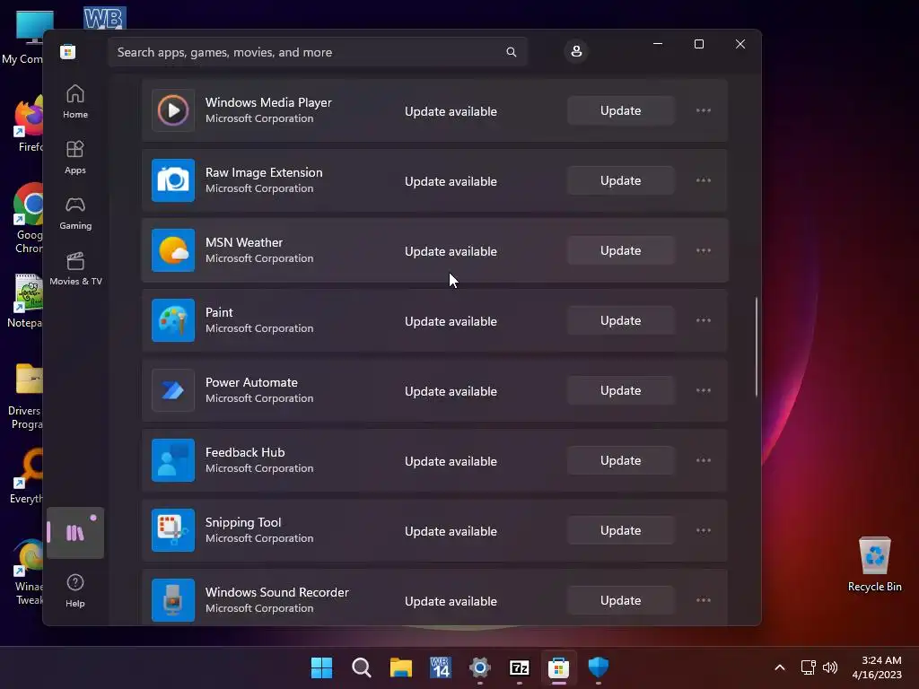Open more options for Snipping Tool

704,530
